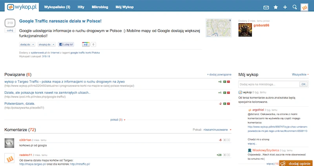Open c3l3r1on username link
The height and width of the screenshot is (166, 314).
tap(25, 140)
